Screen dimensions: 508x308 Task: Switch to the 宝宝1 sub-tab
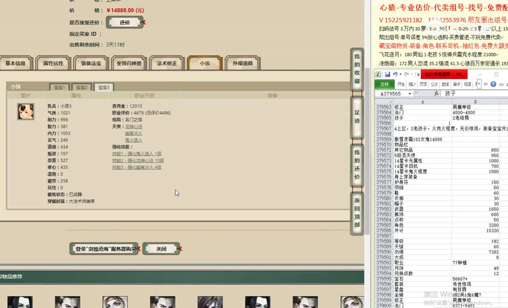[59, 87]
